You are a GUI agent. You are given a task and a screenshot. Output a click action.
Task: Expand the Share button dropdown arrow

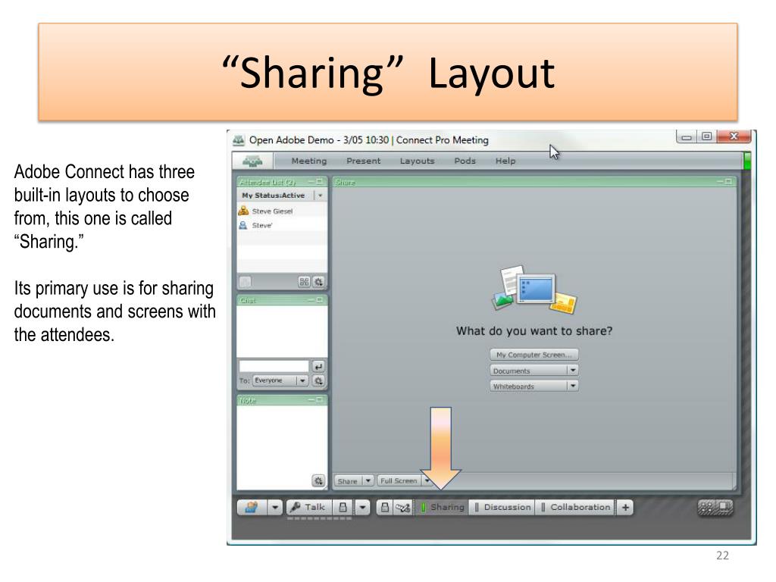pos(368,480)
